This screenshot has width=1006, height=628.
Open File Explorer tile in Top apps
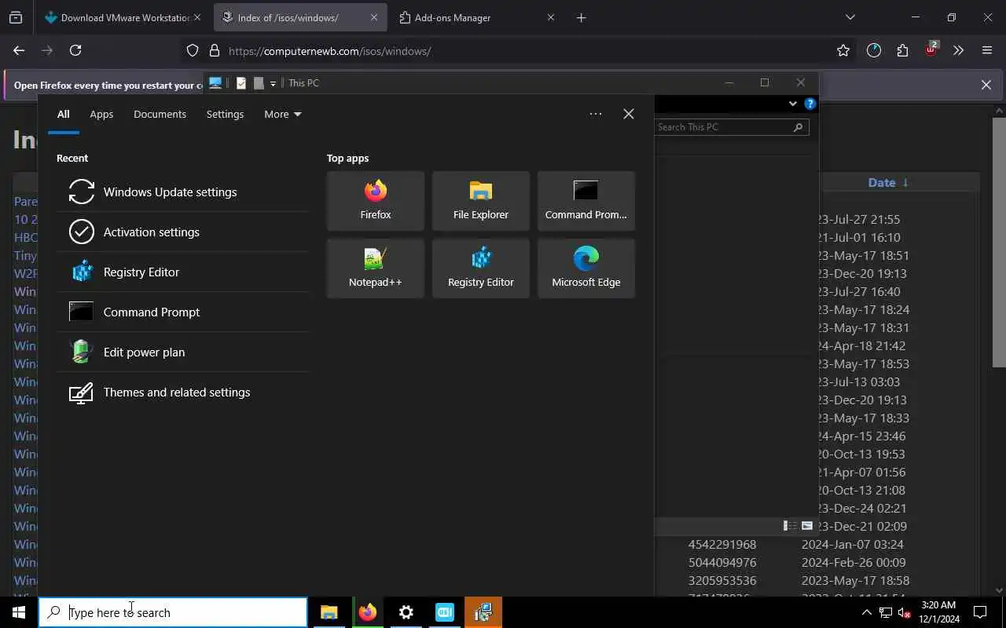coord(481,201)
